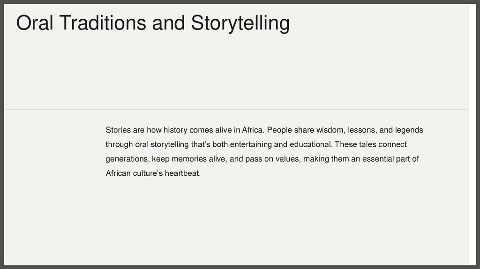Click the slide title "Oral Traditions and Storytelling"

click(153, 23)
